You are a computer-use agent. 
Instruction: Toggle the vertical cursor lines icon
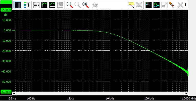tap(18, 5)
